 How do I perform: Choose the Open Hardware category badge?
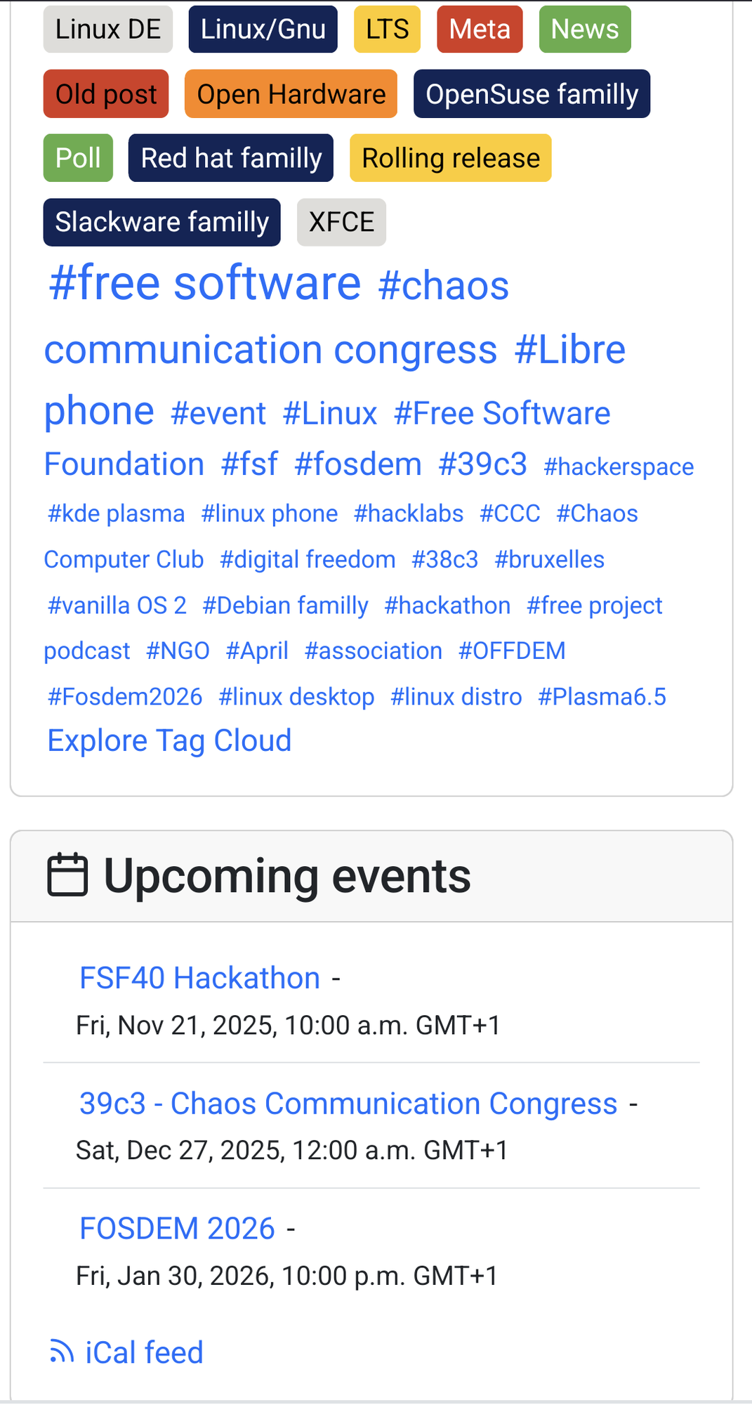click(291, 94)
